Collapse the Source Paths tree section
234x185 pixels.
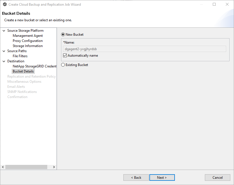pyautogui.click(x=3, y=51)
